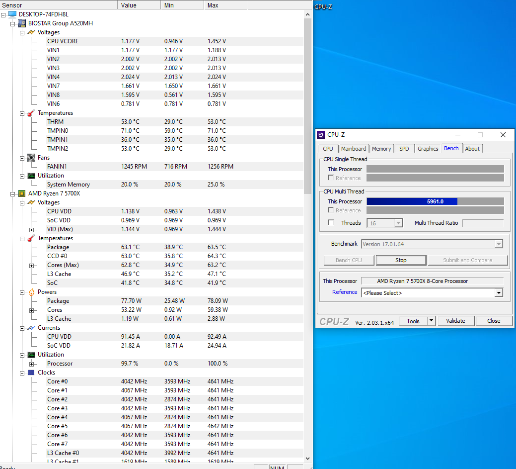Stop the running CPU benchmark
Image resolution: width=516 pixels, height=469 pixels.
pos(401,260)
